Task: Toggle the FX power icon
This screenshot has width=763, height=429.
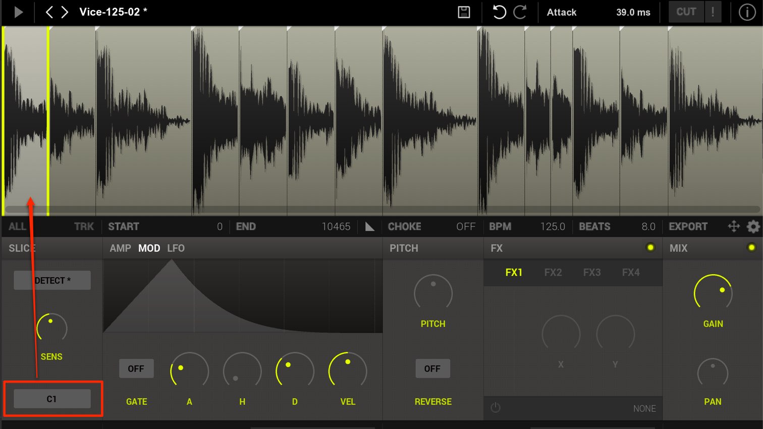Action: 496,407
